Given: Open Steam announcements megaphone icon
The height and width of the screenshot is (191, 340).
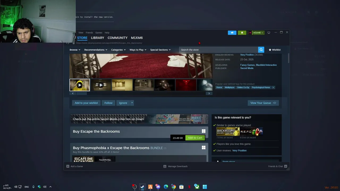Looking at the screenshot, I should pyautogui.click(x=232, y=33).
